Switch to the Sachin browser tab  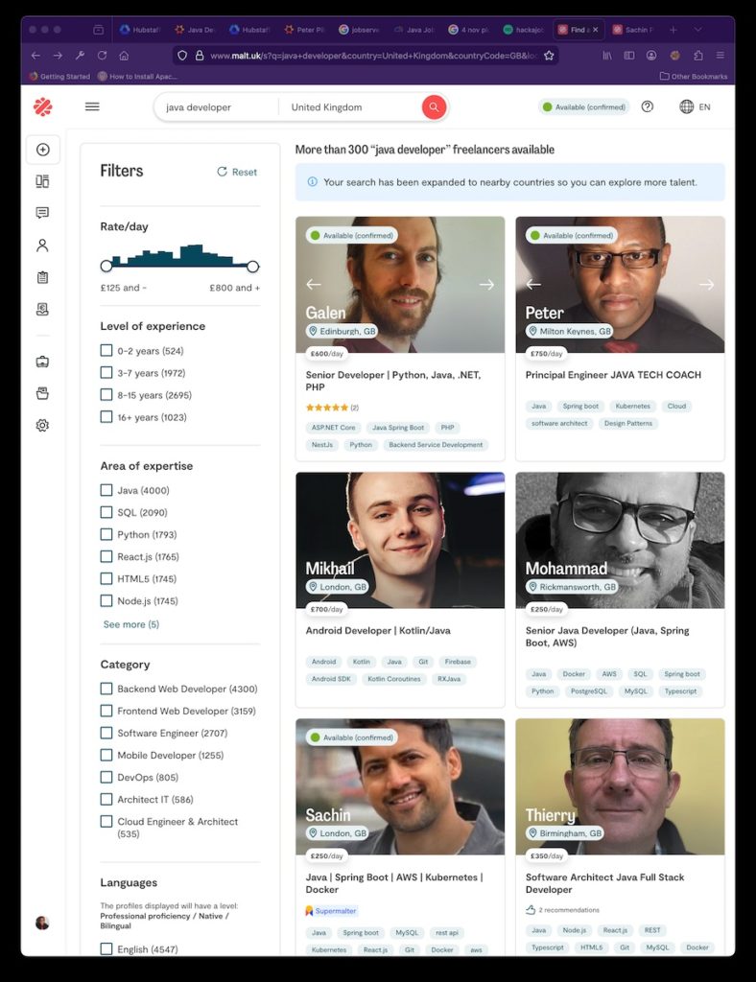pyautogui.click(x=635, y=30)
